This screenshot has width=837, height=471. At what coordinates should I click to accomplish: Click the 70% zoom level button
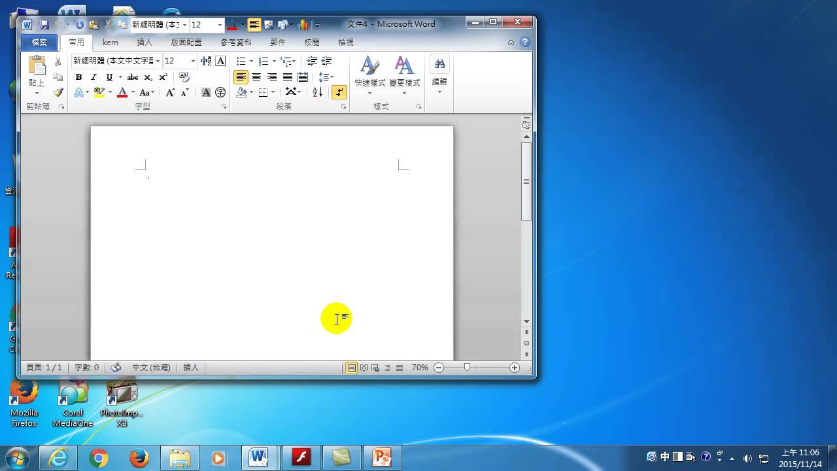click(420, 368)
